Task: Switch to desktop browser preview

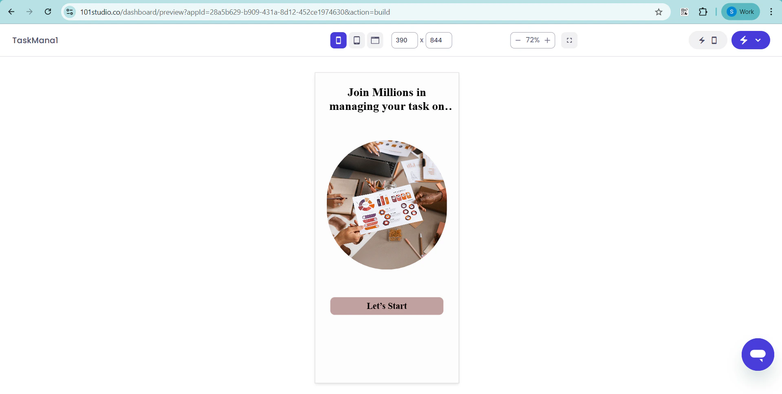Action: point(375,40)
